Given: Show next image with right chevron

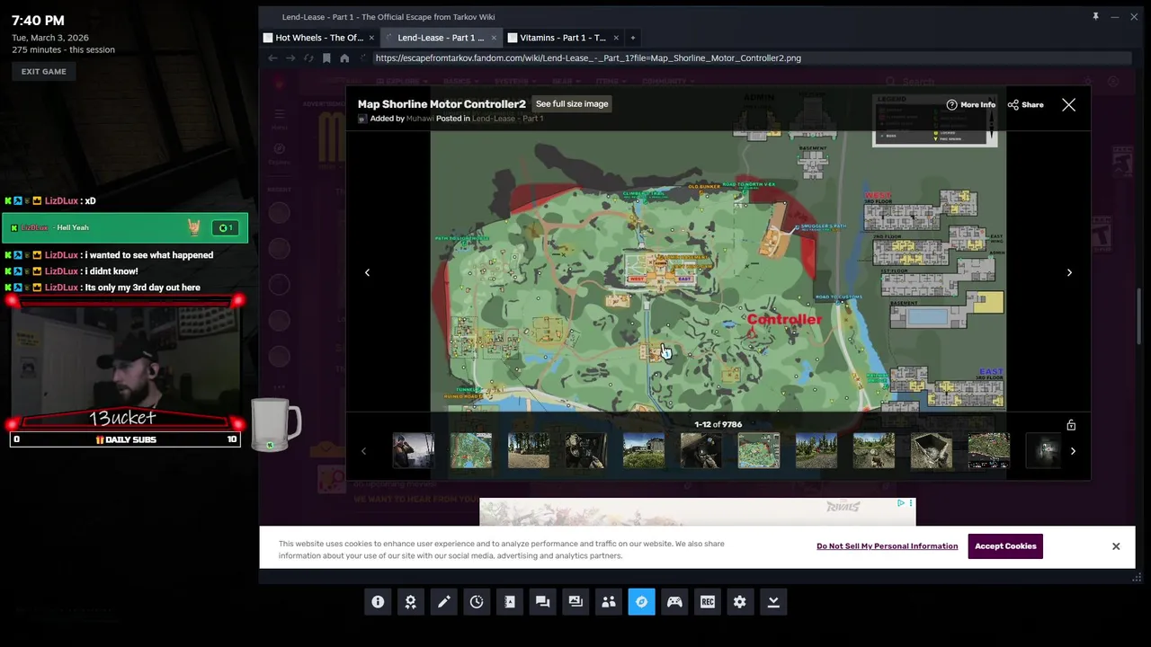Looking at the screenshot, I should (1069, 272).
